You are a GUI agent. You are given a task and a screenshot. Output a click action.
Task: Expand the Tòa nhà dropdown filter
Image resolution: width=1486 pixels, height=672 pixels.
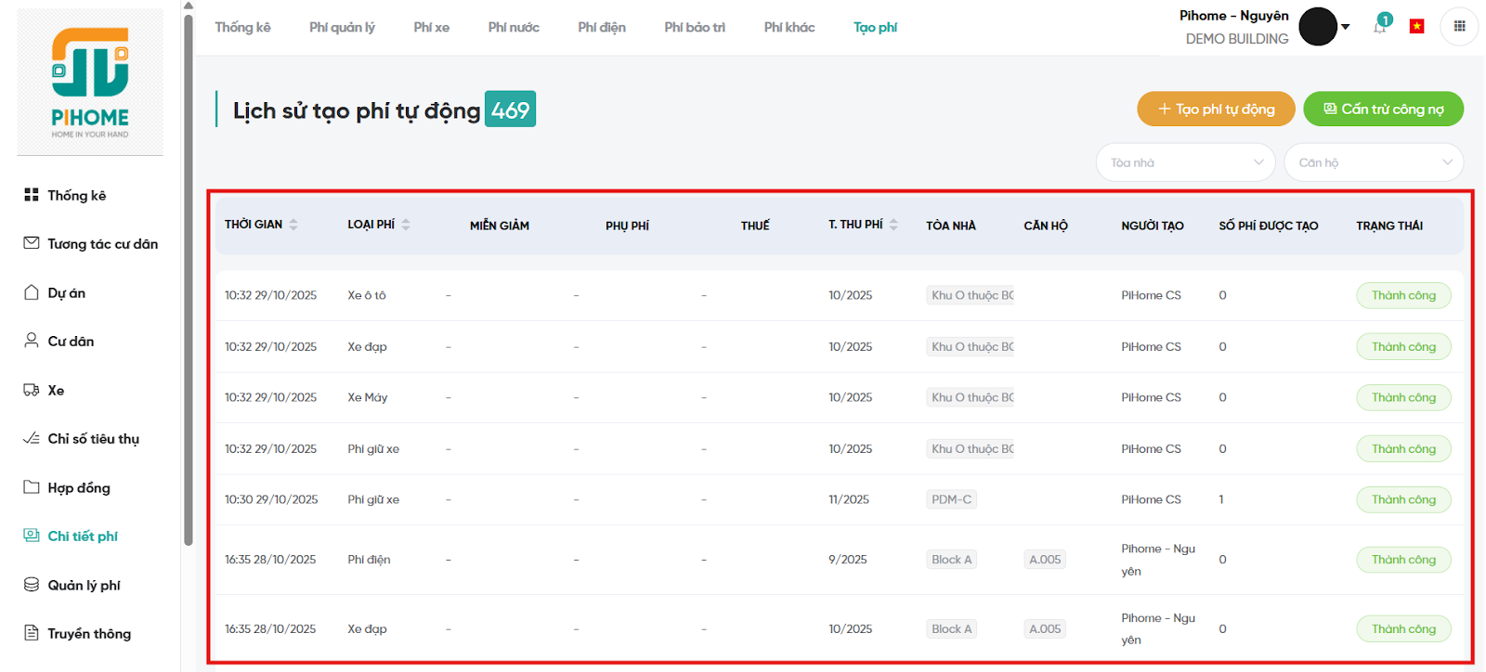(1184, 162)
